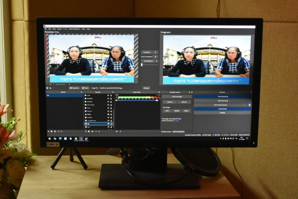Open the audio mixer advanced properties gear
The height and width of the screenshot is (199, 298).
(x=117, y=131)
